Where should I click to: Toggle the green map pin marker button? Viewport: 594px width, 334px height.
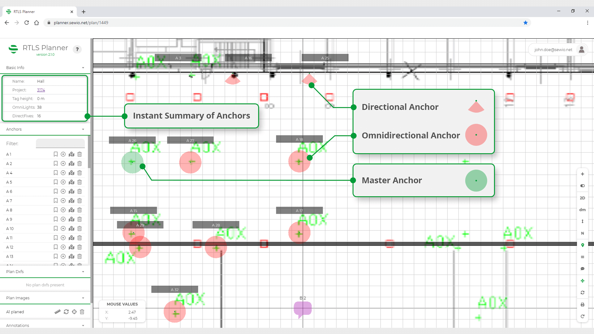click(582, 245)
